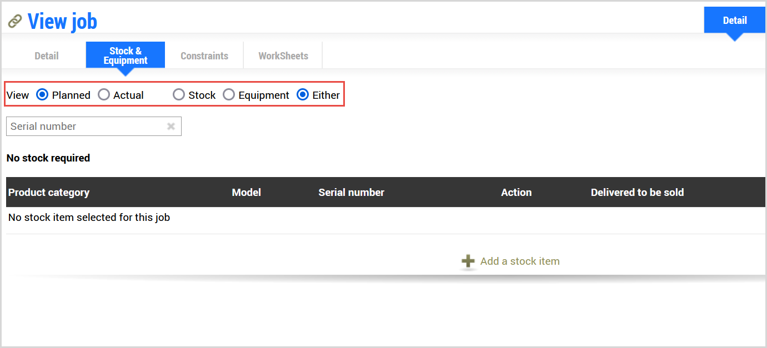This screenshot has width=767, height=348.
Task: Click the Add a stock item link
Action: coord(520,261)
